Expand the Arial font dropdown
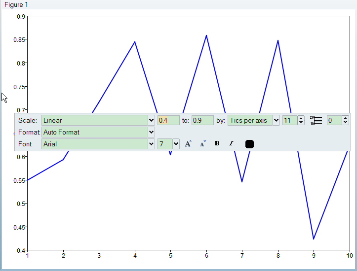The image size is (357, 271). (151, 144)
